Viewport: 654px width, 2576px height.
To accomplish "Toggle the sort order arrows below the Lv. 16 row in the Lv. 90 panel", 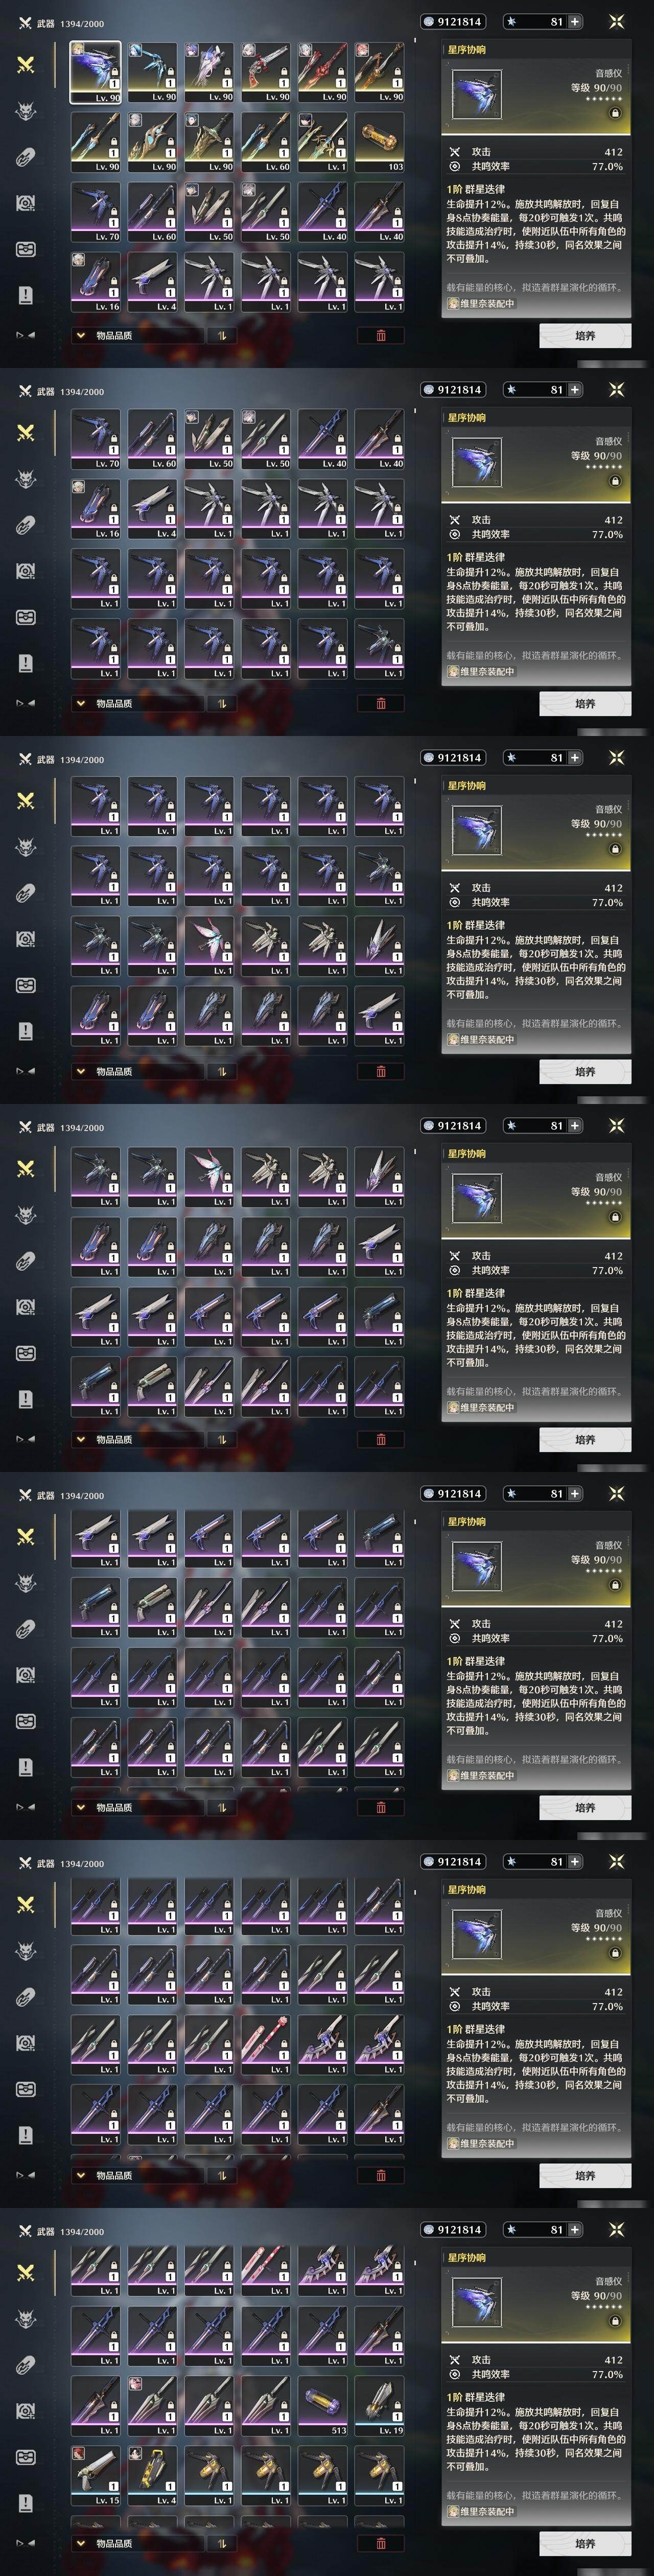I will pyautogui.click(x=221, y=335).
